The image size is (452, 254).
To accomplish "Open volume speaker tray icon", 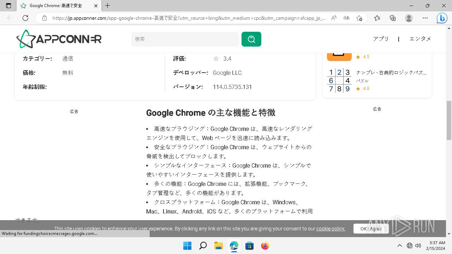I will click(418, 246).
